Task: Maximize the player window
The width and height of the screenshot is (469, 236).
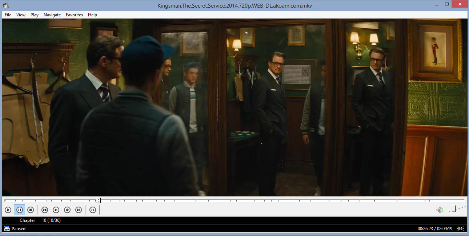Action: click(447, 4)
